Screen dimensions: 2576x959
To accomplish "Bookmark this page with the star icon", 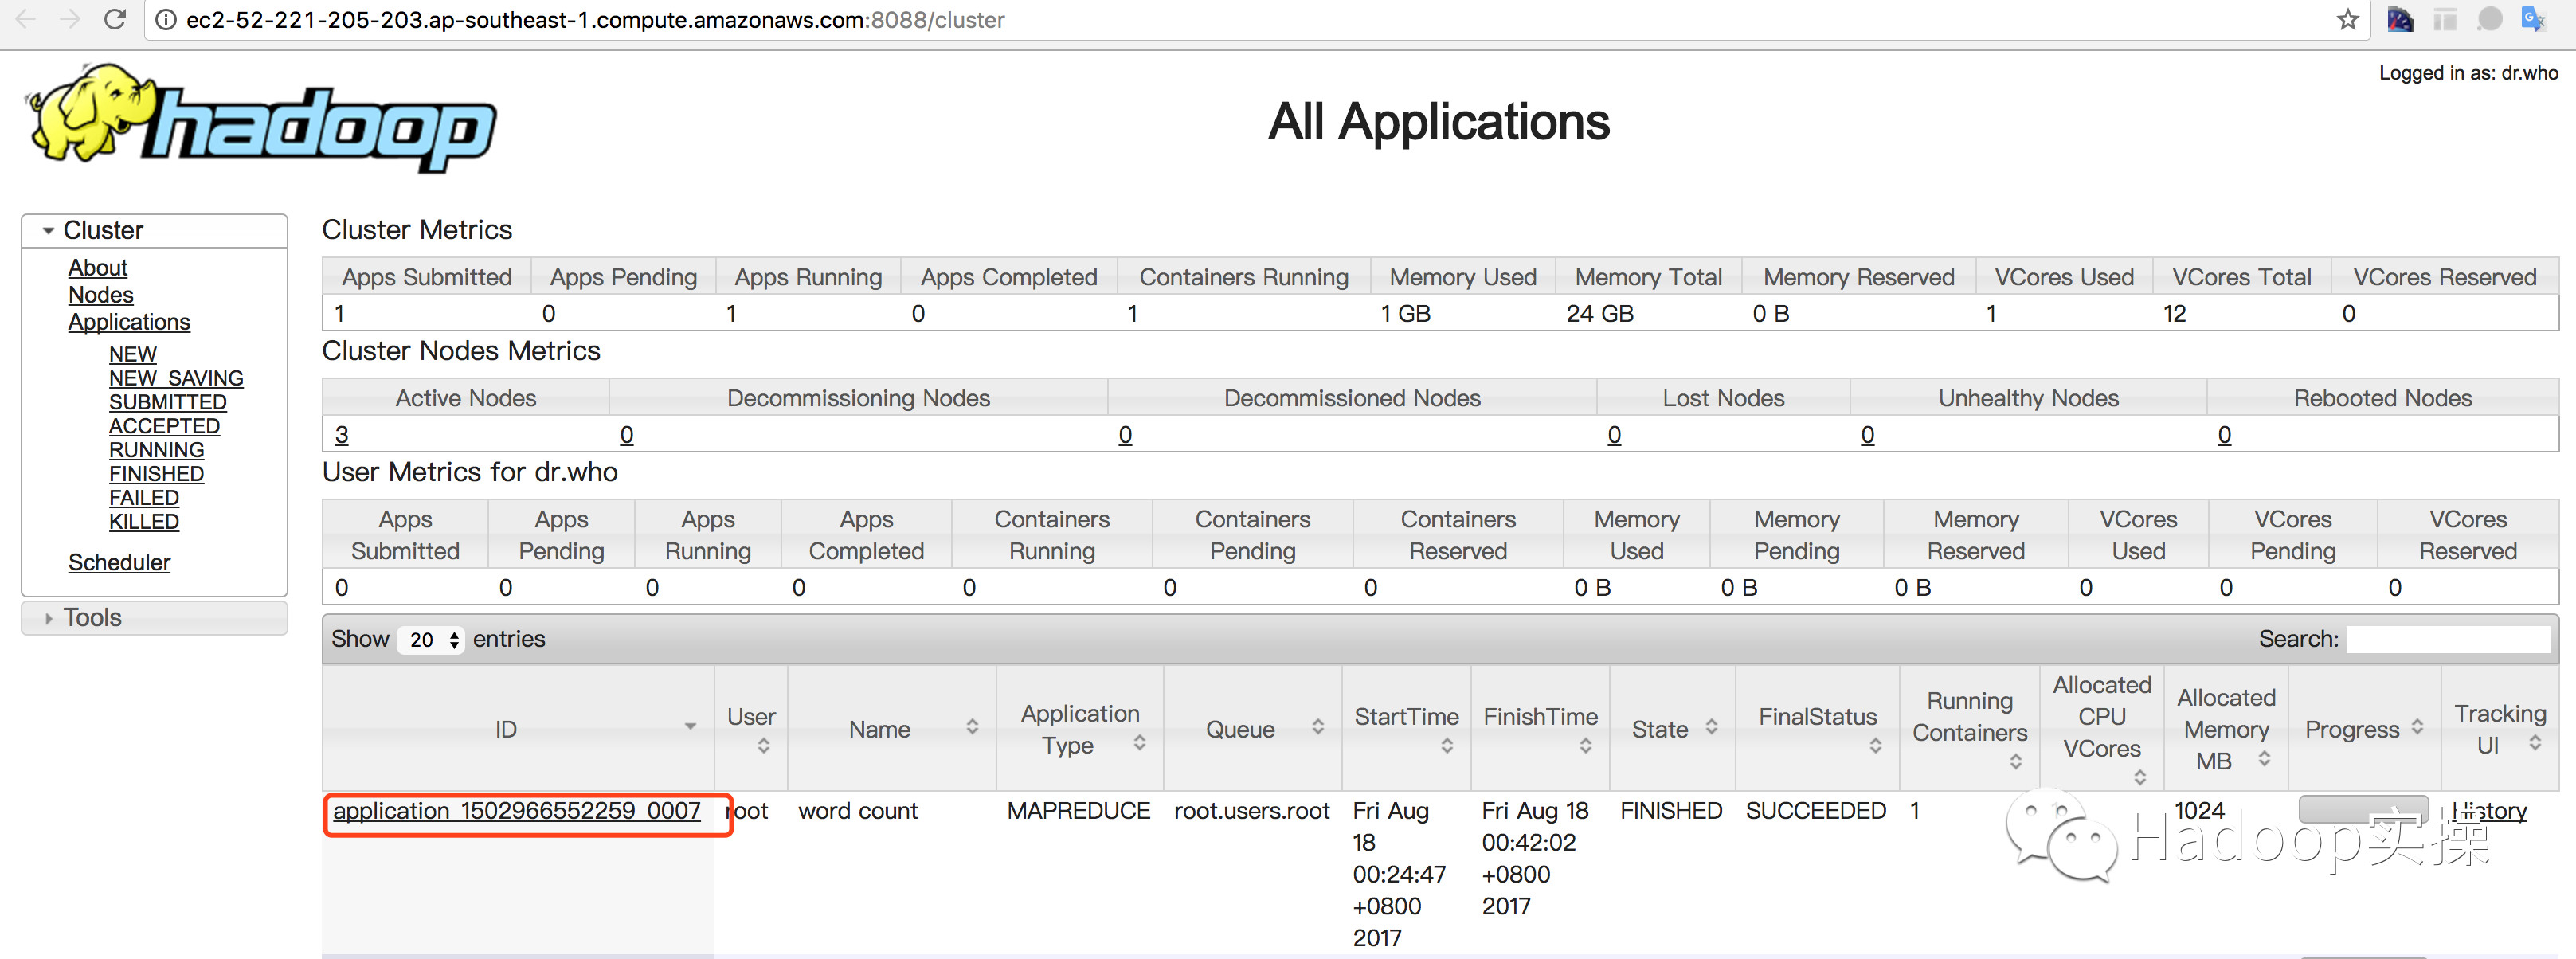I will [x=2347, y=19].
